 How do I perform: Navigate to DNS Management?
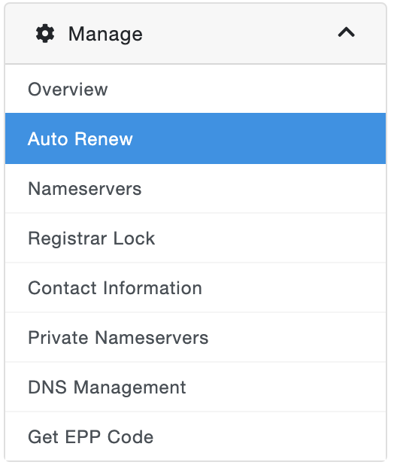coord(195,387)
